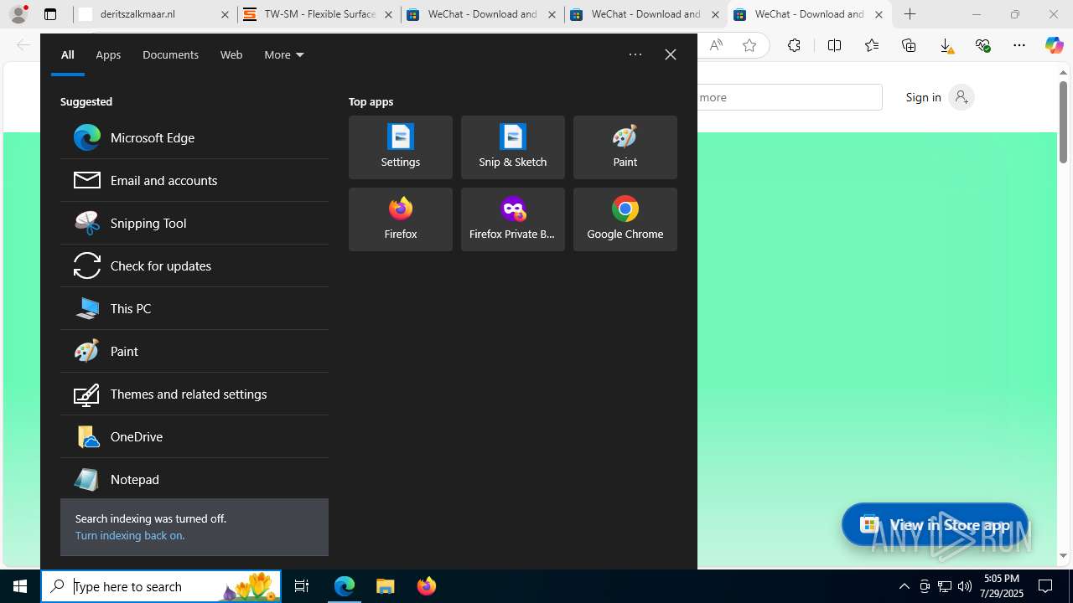Open Edge Extensions menu

(x=794, y=45)
